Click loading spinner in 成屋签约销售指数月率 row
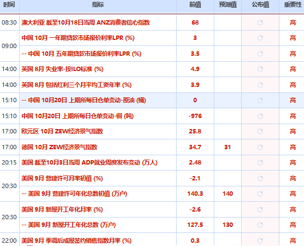The height and width of the screenshot is (246, 304). pos(260,241)
